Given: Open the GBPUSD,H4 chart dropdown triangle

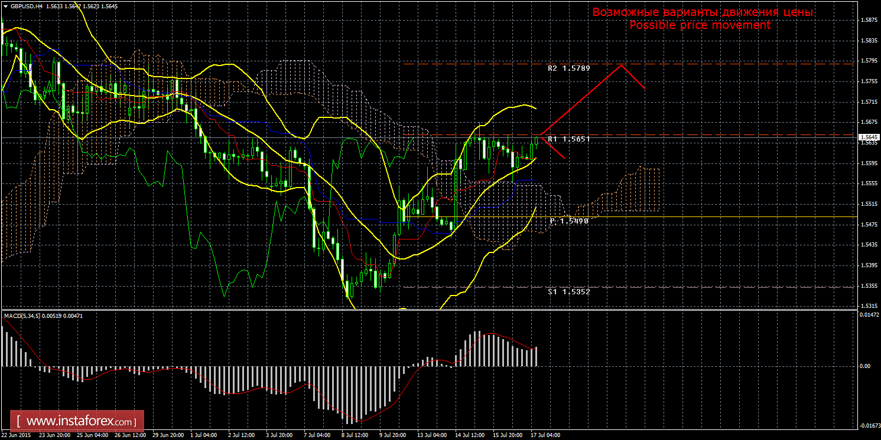Looking at the screenshot, I should [5, 6].
